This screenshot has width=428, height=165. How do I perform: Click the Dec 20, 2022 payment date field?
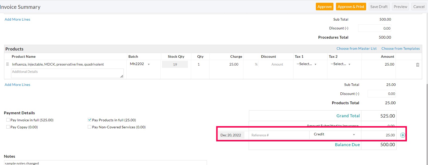pos(231,135)
